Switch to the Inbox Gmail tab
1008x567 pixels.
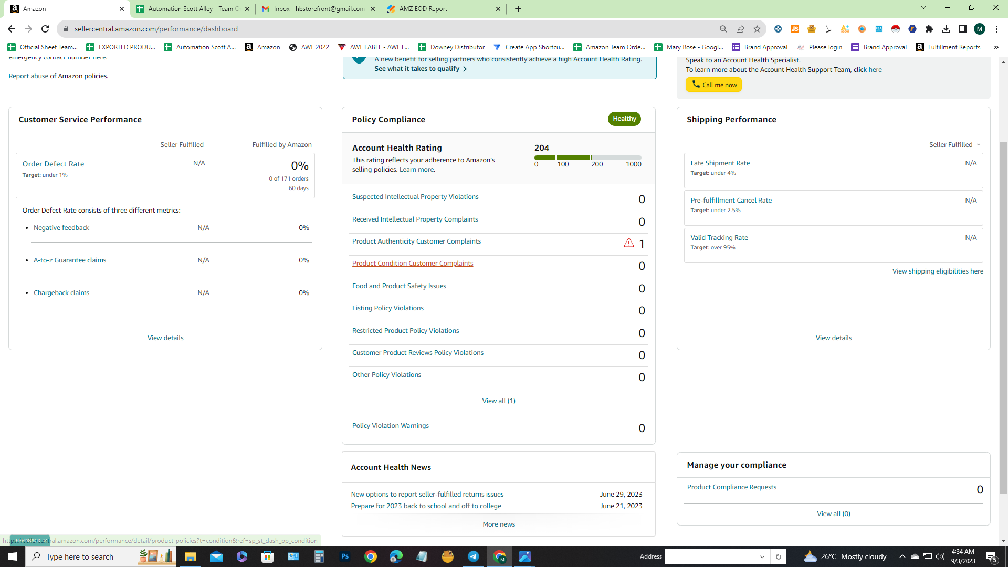pos(318,9)
